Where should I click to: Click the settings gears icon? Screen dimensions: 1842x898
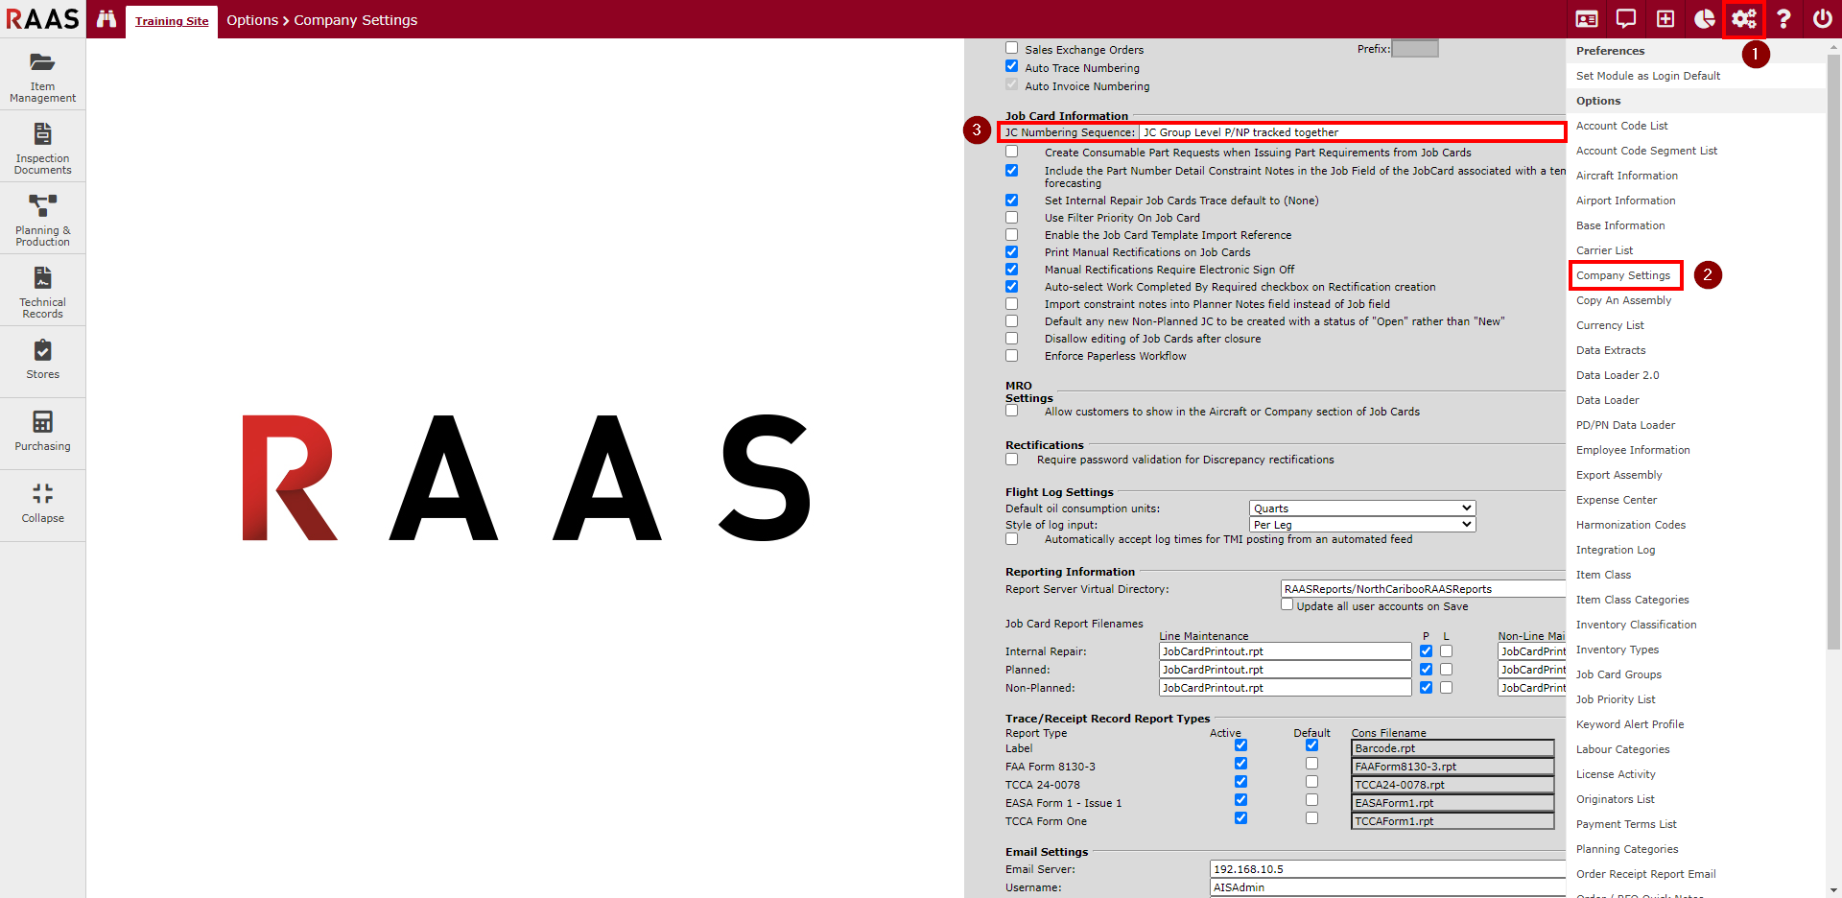1743,19
